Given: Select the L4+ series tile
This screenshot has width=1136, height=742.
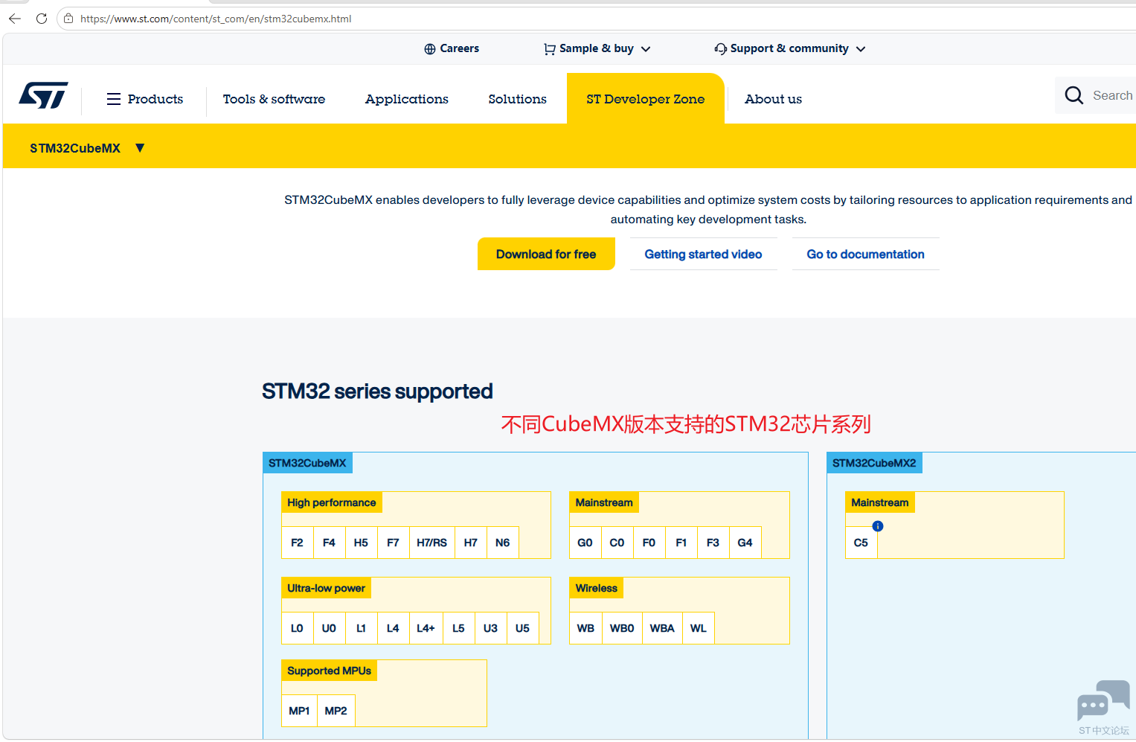Looking at the screenshot, I should click(426, 628).
